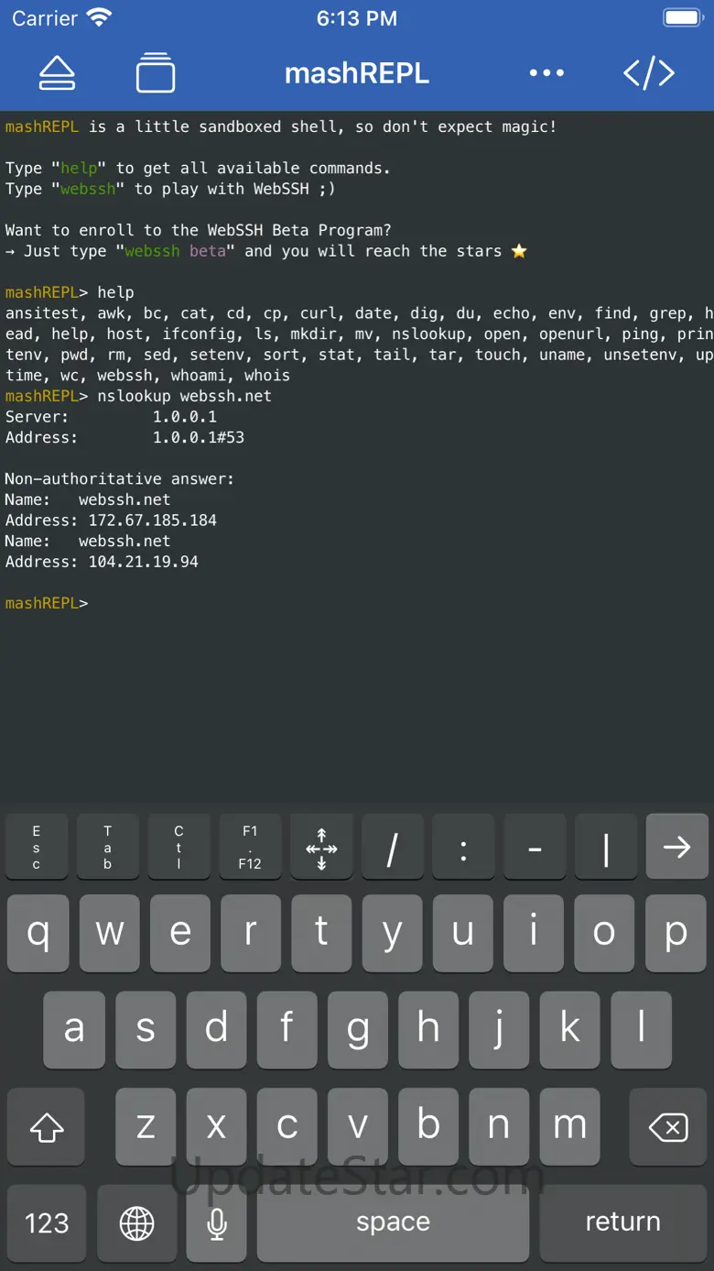Tap the globe language switch key
This screenshot has height=1271, width=714.
[x=137, y=1223]
